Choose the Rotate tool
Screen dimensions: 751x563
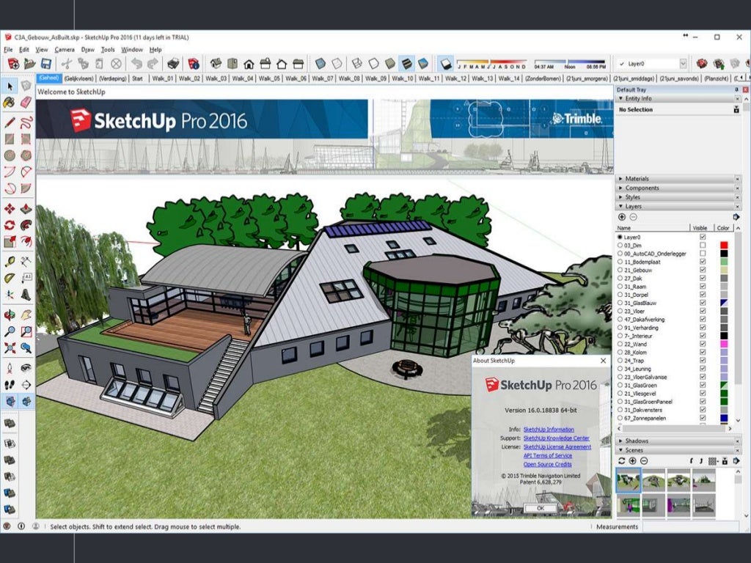point(10,225)
